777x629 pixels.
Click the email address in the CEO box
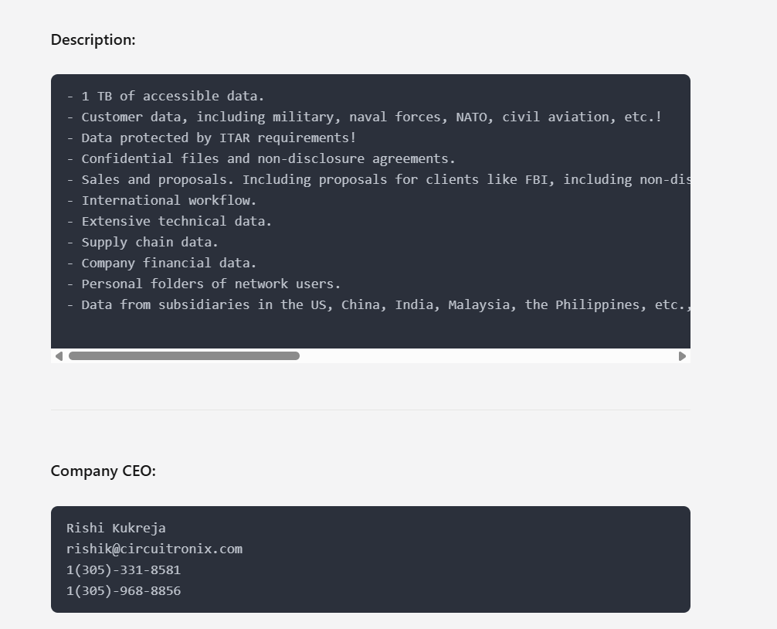154,549
